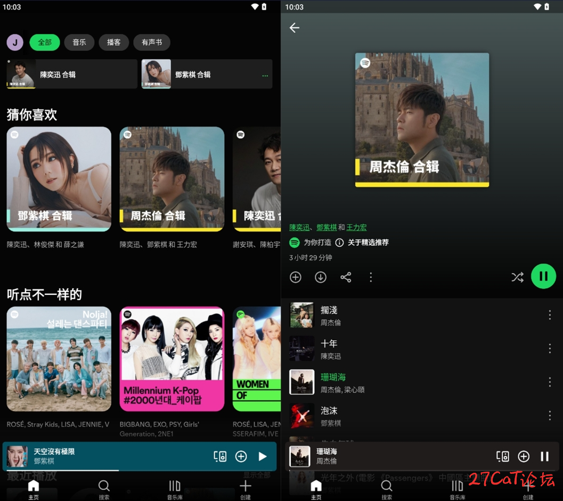The width and height of the screenshot is (563, 501).
Task: Open artist link 陳奕迅
Action: [299, 227]
